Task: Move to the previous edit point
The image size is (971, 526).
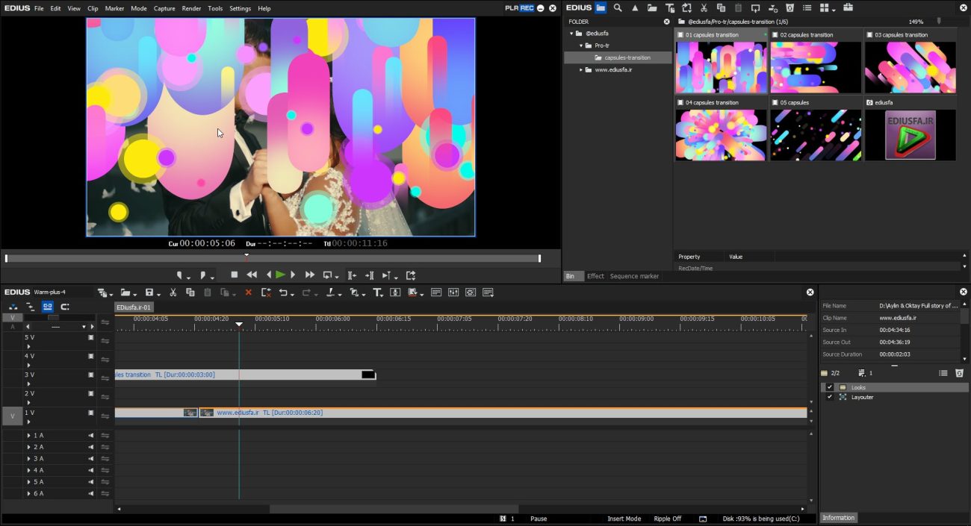Action: tap(351, 275)
